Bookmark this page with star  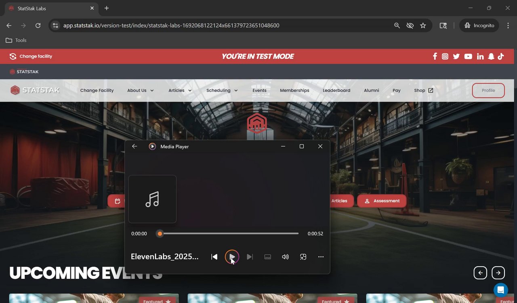tap(423, 25)
